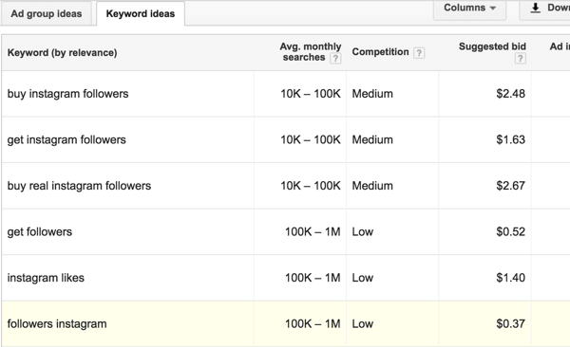Click the Download button
The width and height of the screenshot is (570, 347).
[545, 8]
